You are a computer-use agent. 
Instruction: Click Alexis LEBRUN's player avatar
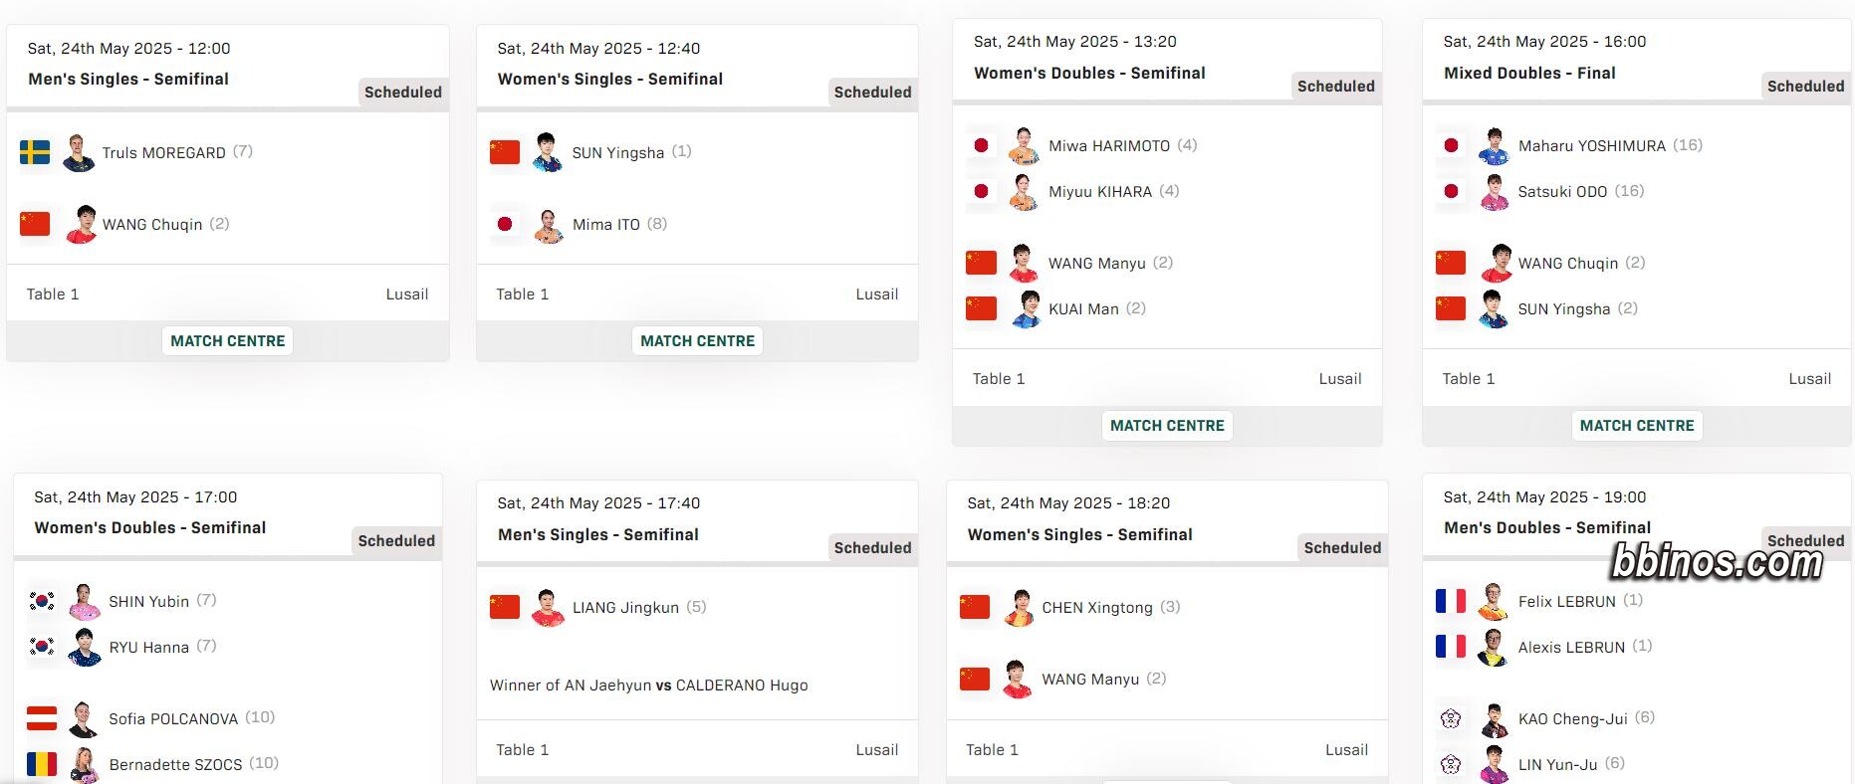pos(1494,647)
